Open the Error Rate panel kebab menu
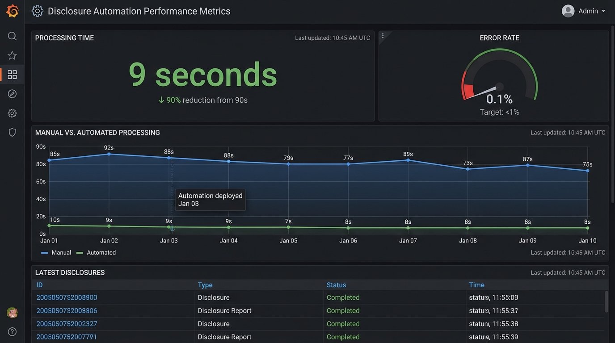Viewport: 615px width, 343px height. 383,35
